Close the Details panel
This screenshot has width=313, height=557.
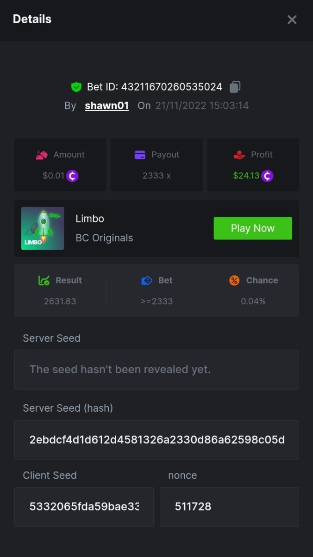pyautogui.click(x=292, y=19)
